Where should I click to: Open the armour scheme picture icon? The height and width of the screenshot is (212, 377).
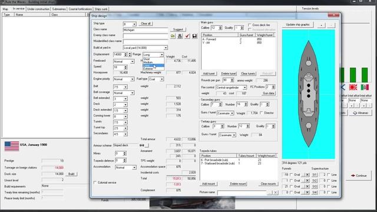(143, 145)
